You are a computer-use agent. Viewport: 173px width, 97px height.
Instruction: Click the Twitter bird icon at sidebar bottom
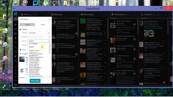point(15,85)
